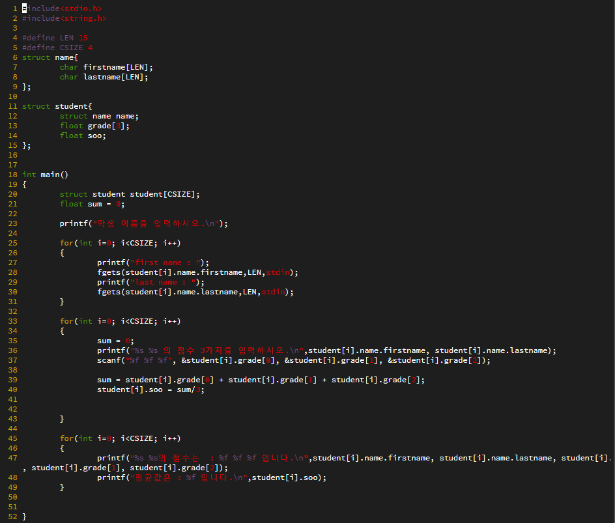
Task: Click the opening brace on line 19
Action: click(24, 185)
